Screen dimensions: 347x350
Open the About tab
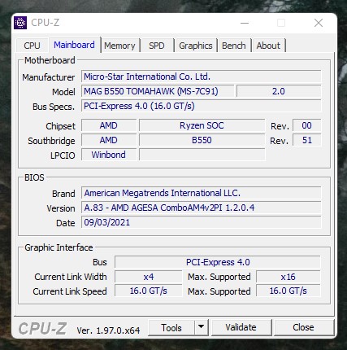coord(268,46)
